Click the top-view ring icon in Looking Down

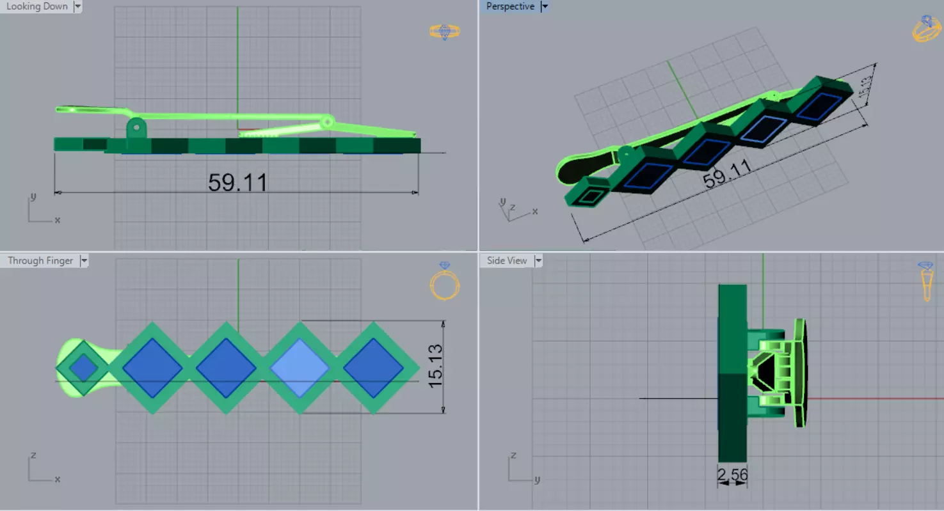click(444, 32)
